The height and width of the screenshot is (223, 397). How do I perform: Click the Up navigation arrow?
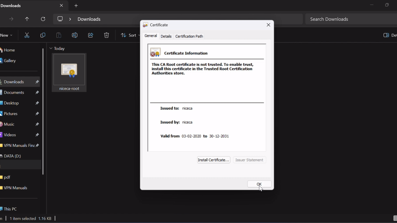coord(27,19)
